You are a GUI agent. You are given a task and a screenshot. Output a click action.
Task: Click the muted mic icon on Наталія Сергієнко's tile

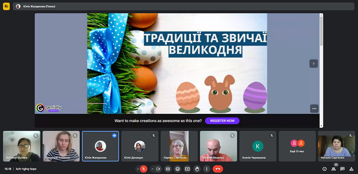point(350,136)
